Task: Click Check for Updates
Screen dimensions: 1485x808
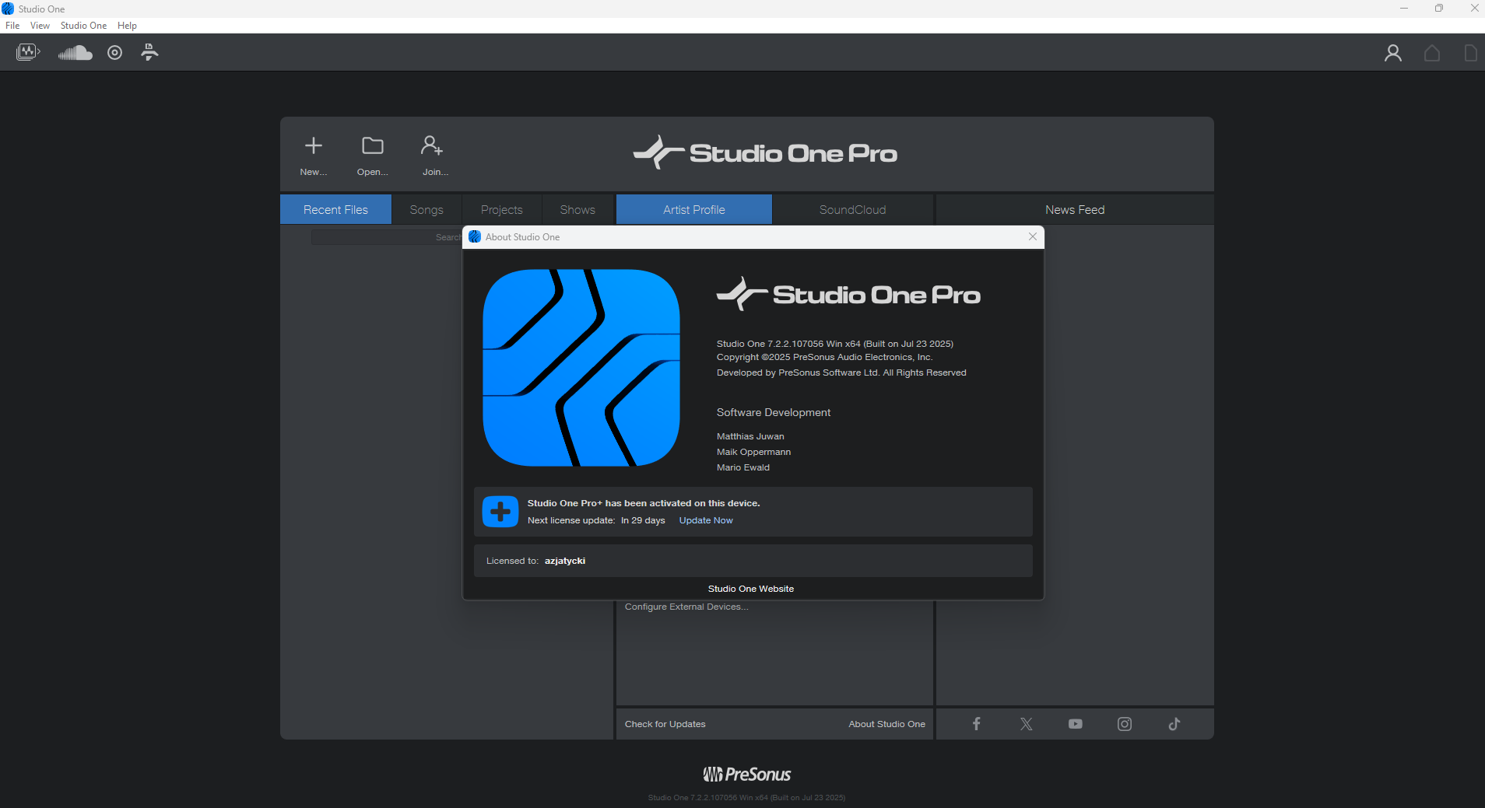Action: tap(665, 724)
